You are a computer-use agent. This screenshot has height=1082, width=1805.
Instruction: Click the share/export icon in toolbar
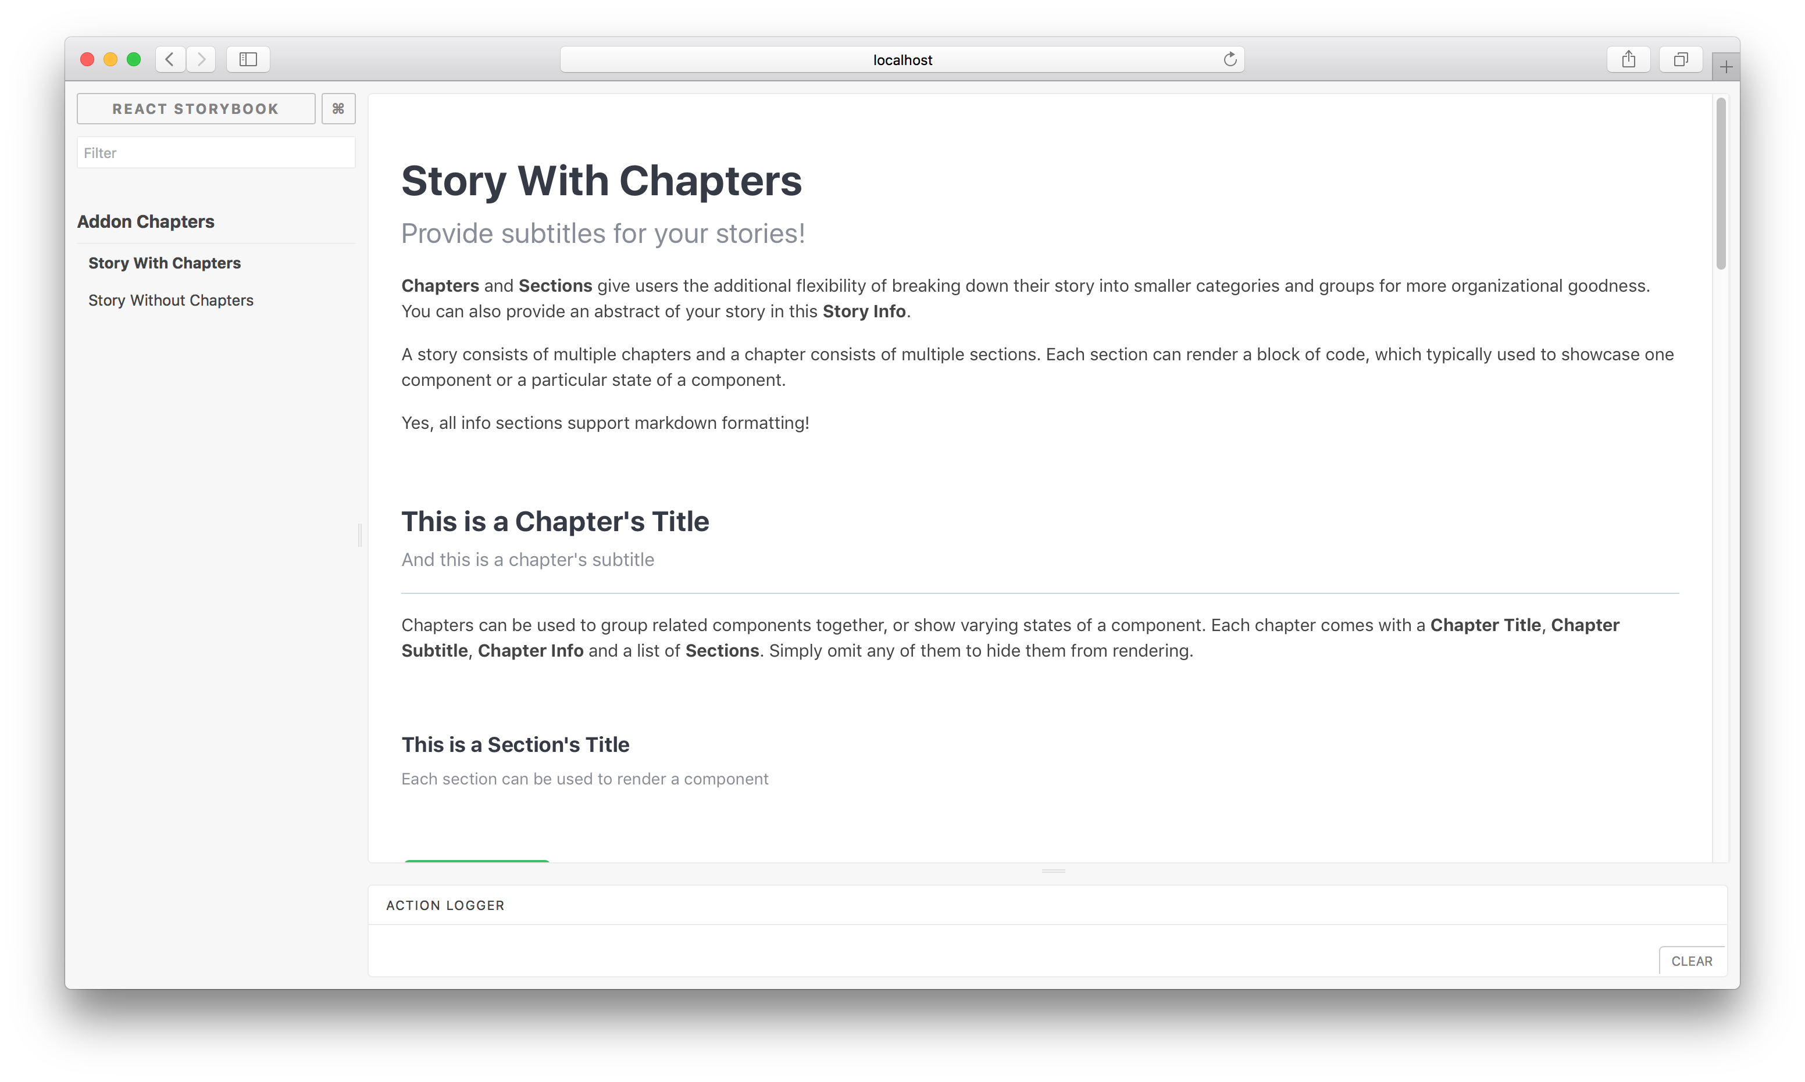click(x=1628, y=58)
